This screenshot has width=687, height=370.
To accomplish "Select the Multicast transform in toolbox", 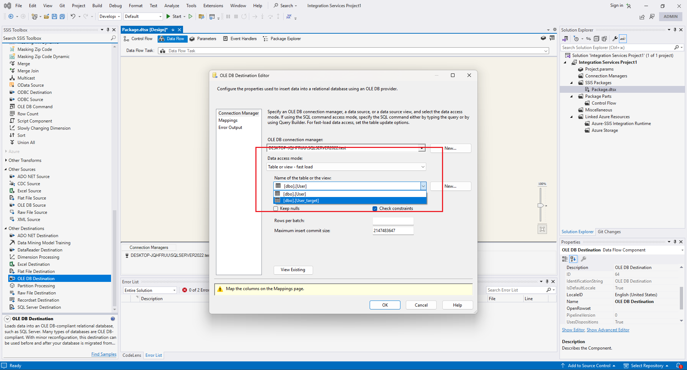I will click(x=26, y=78).
